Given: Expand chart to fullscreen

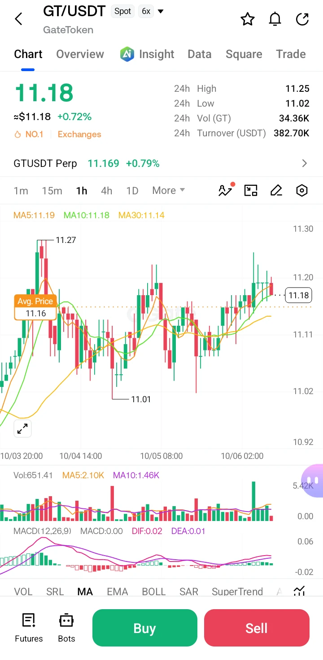Looking at the screenshot, I should pyautogui.click(x=22, y=429).
